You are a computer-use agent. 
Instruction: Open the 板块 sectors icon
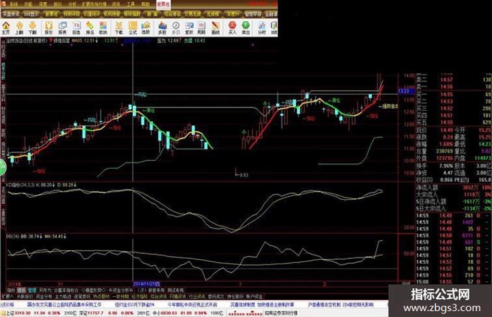[x=103, y=28]
